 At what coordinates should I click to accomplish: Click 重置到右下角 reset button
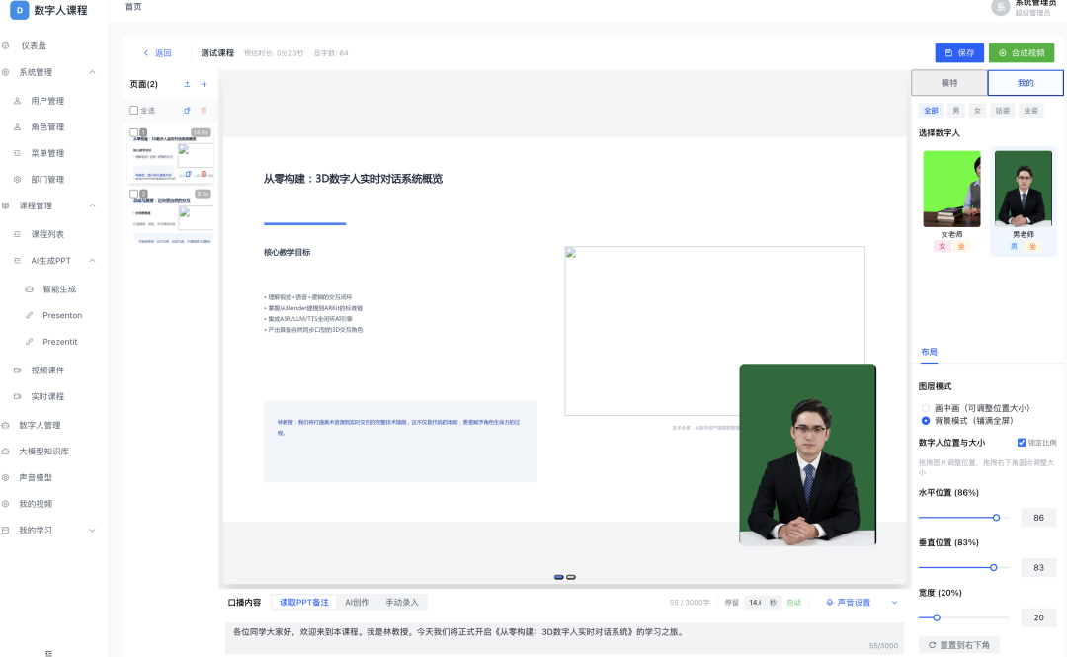coord(958,645)
